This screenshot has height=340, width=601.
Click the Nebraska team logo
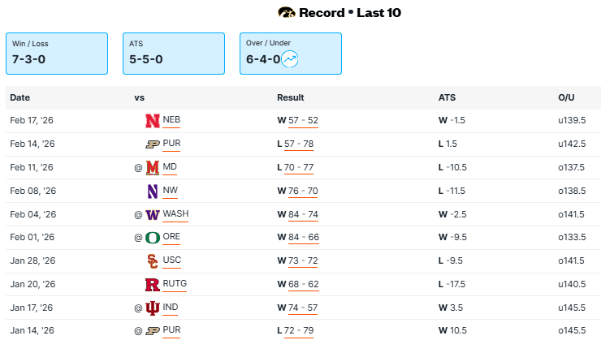coord(152,121)
